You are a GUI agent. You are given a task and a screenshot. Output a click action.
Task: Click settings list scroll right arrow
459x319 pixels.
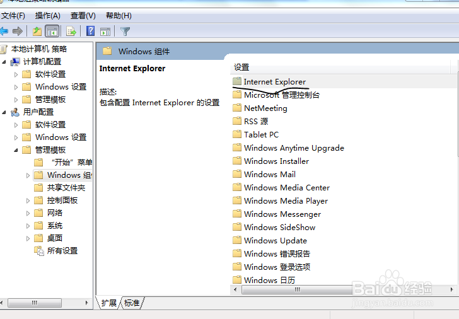452,290
